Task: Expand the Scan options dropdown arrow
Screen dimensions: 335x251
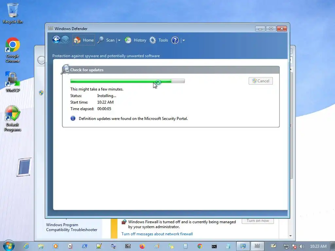Action: click(x=119, y=40)
